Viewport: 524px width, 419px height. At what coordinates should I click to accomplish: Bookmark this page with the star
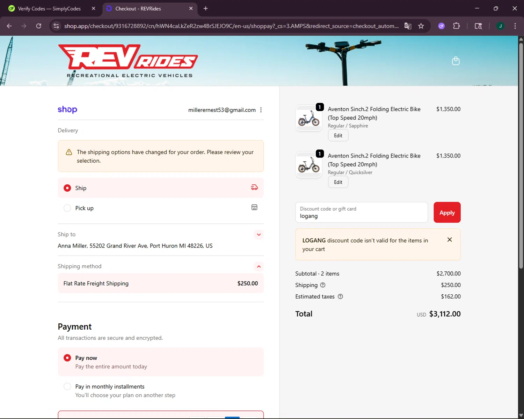click(x=421, y=26)
